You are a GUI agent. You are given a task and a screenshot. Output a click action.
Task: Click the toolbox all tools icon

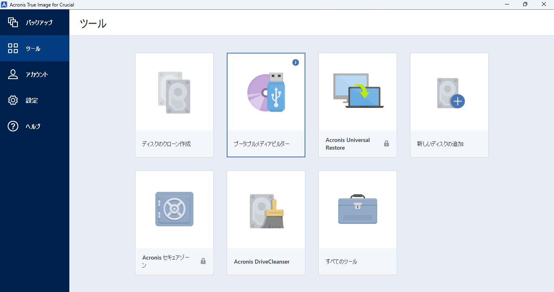click(x=358, y=209)
